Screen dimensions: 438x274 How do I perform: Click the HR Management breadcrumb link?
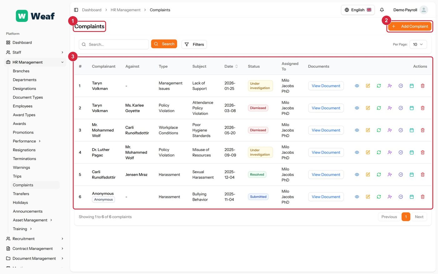pyautogui.click(x=125, y=10)
